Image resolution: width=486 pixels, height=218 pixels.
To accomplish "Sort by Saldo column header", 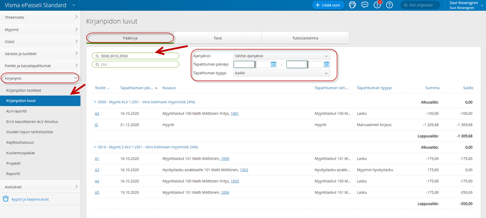I will pyautogui.click(x=468, y=88).
